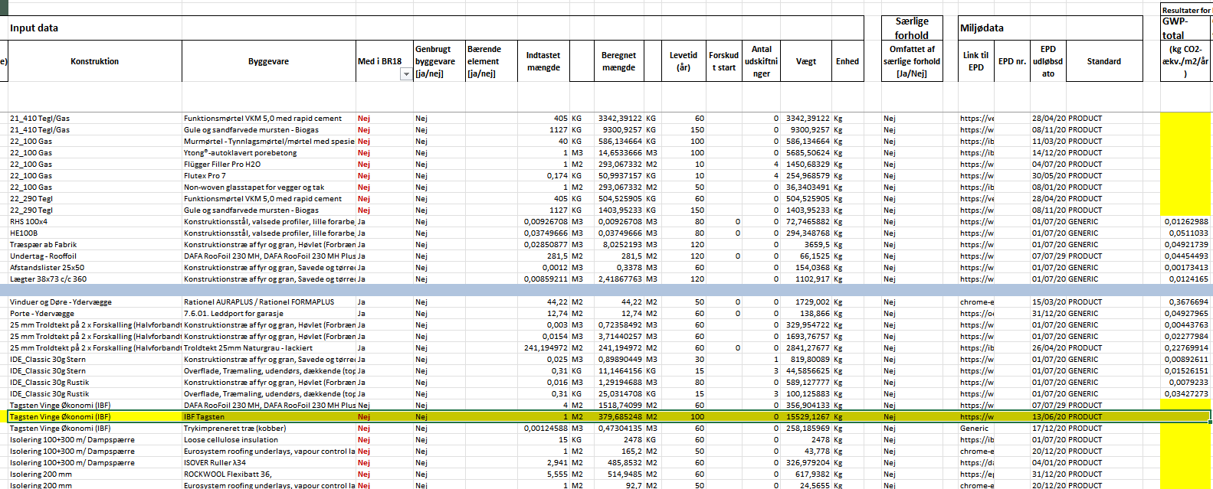Open the https://da EPD link for ISOVER
Screen dimensions: 1213x489
[x=976, y=463]
